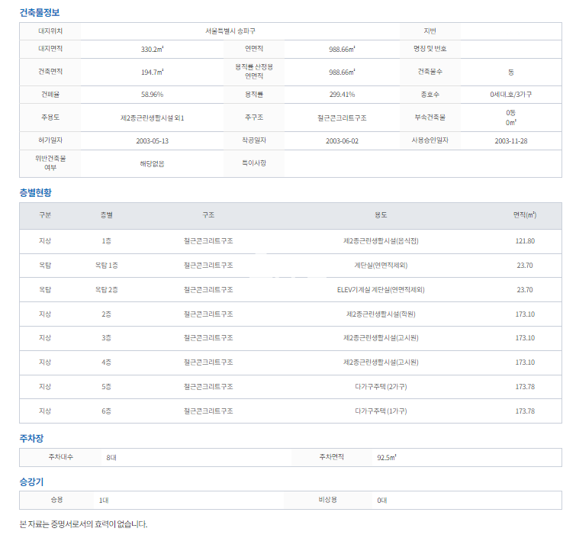The image size is (576, 538).
Task: Click the 승용 elevator count 1대
Action: click(104, 501)
